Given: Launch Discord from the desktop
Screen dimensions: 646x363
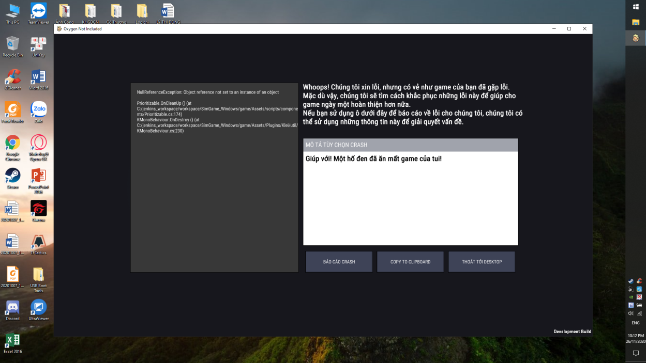Looking at the screenshot, I should [12, 310].
